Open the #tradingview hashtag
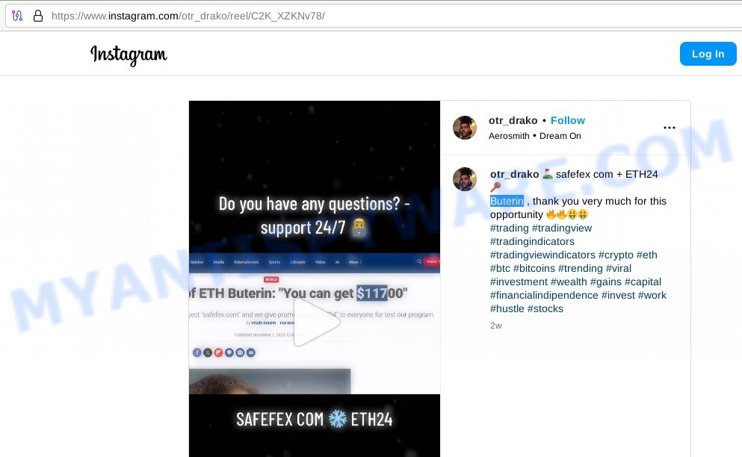 (562, 228)
